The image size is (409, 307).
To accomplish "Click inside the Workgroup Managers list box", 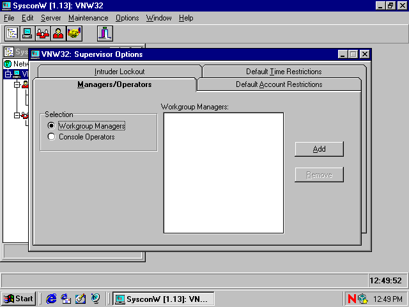I will pyautogui.click(x=224, y=173).
